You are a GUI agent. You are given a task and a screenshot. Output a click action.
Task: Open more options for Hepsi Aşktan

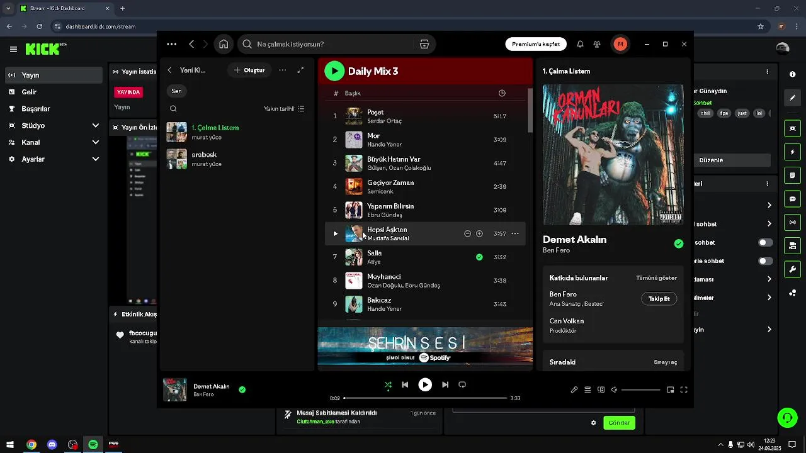click(x=515, y=233)
